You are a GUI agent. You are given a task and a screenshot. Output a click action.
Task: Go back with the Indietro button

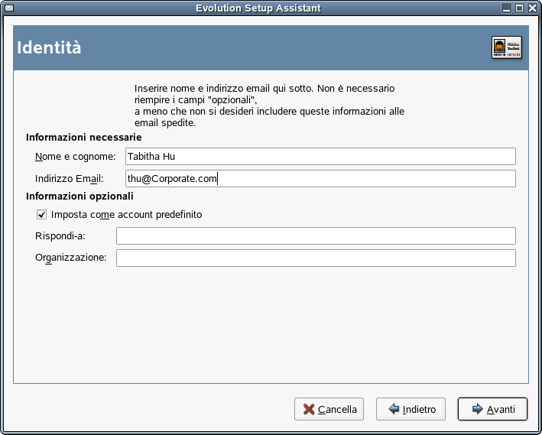click(x=411, y=409)
